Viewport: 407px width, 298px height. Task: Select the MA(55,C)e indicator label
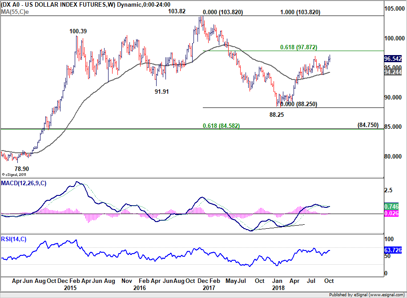point(15,12)
